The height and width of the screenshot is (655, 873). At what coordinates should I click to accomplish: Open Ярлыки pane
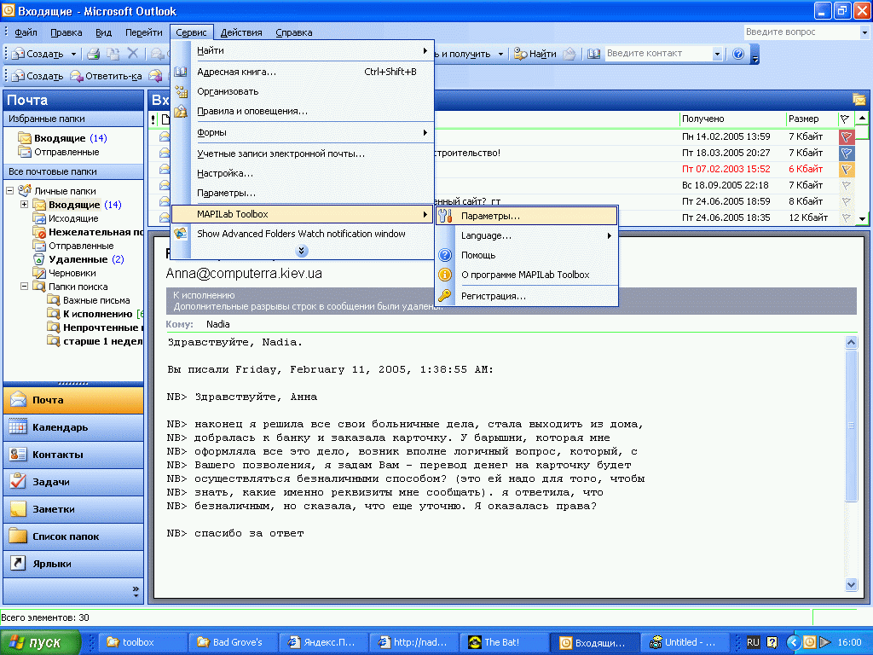pyautogui.click(x=73, y=564)
